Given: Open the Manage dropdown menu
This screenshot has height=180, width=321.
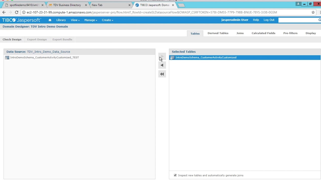Looking at the screenshot, I should click(x=91, y=20).
